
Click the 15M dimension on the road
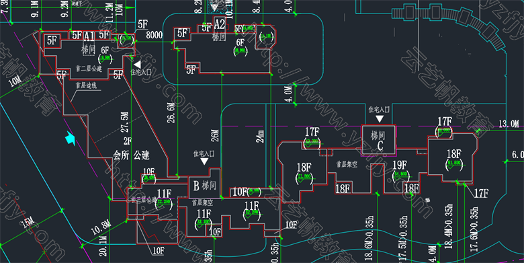coord(28,222)
